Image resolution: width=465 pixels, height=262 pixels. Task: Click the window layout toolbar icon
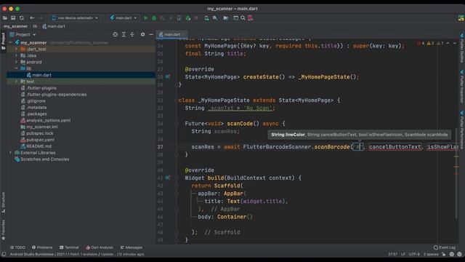tap(235, 17)
